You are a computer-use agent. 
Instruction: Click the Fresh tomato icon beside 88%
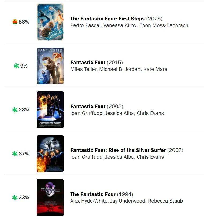(15, 22)
